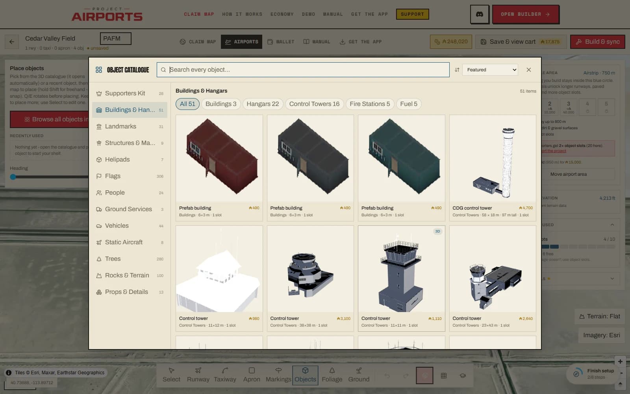
Task: Click Save & view cart
Action: click(521, 42)
